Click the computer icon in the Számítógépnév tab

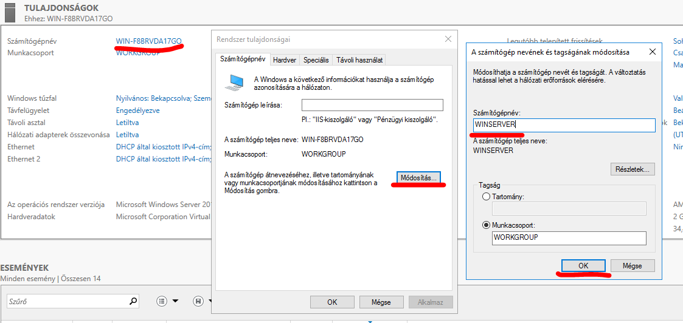tap(235, 83)
